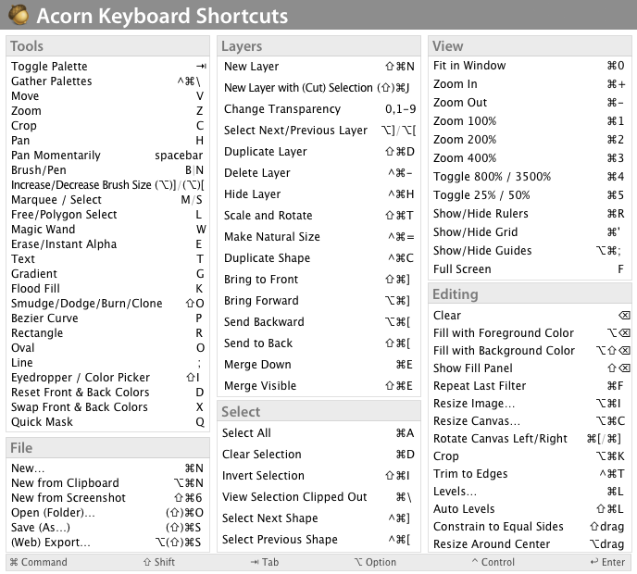637x574 pixels.
Task: Click the 'Acorn Keyboard Shortcuts' title text
Action: click(x=162, y=16)
